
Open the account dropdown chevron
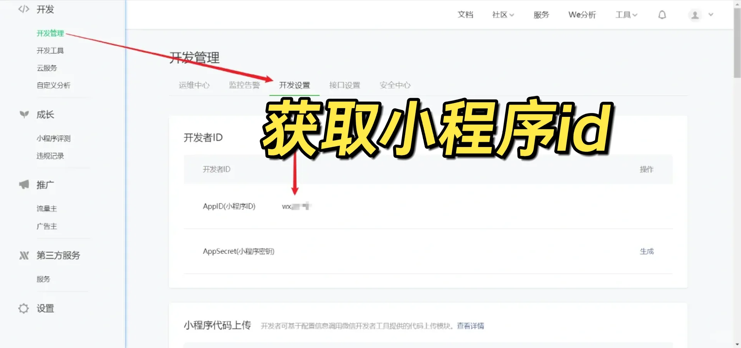click(711, 15)
